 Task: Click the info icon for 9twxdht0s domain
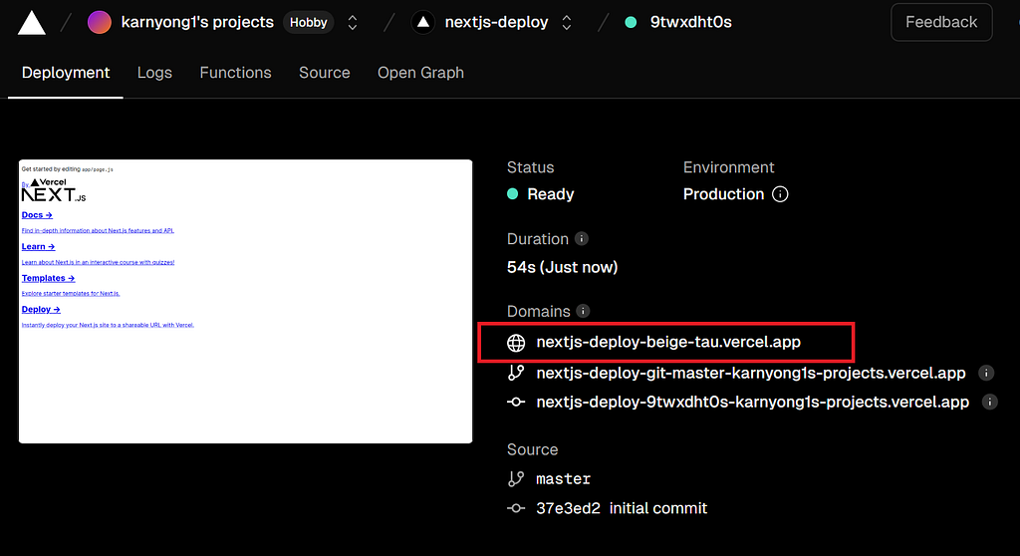coord(989,403)
